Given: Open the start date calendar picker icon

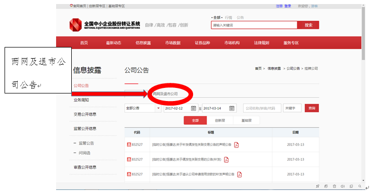Looking at the screenshot, I should click(x=194, y=108).
